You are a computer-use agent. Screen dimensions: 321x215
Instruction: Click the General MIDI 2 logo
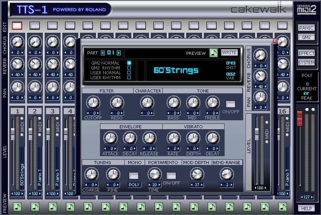[x=306, y=9]
